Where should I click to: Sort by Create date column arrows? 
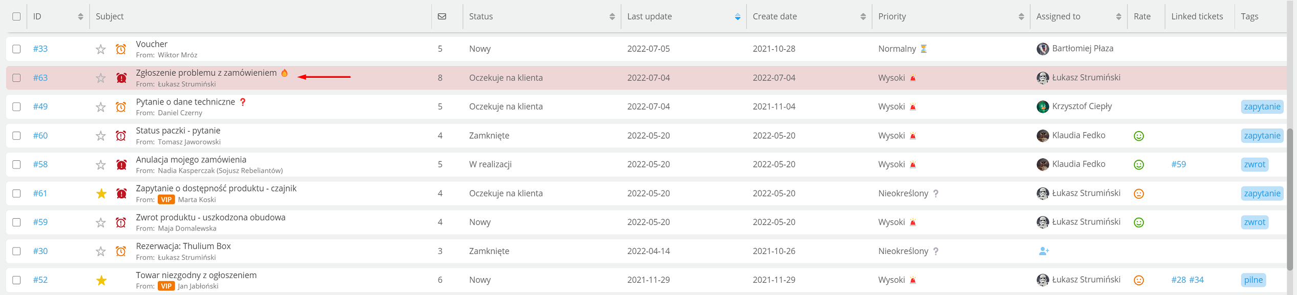863,16
